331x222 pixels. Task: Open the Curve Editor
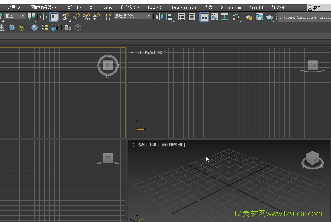click(x=214, y=17)
